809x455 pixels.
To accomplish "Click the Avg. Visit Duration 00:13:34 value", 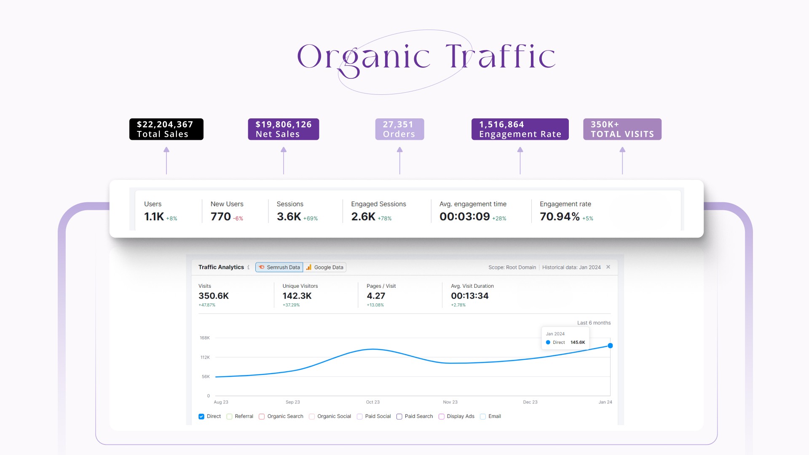I will tap(470, 296).
